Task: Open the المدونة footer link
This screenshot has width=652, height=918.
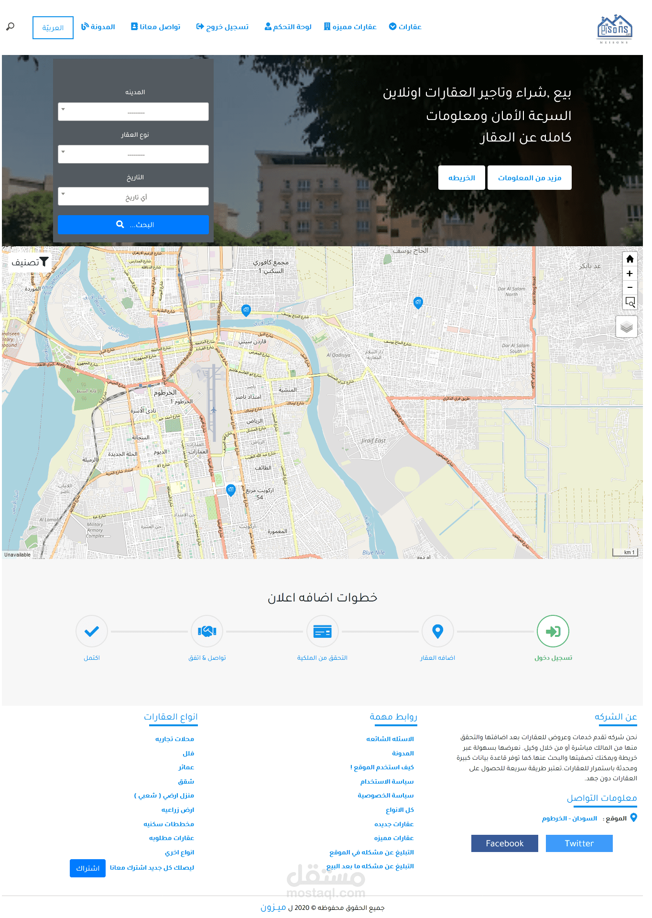Action: point(403,754)
